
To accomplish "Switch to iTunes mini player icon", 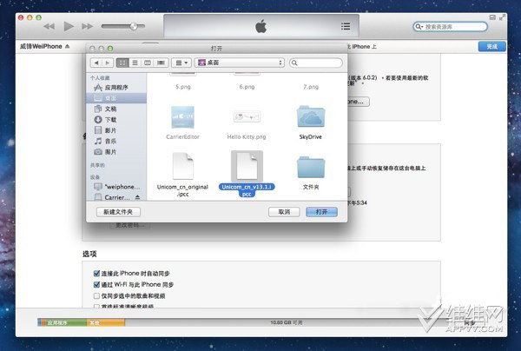I will (492, 17).
